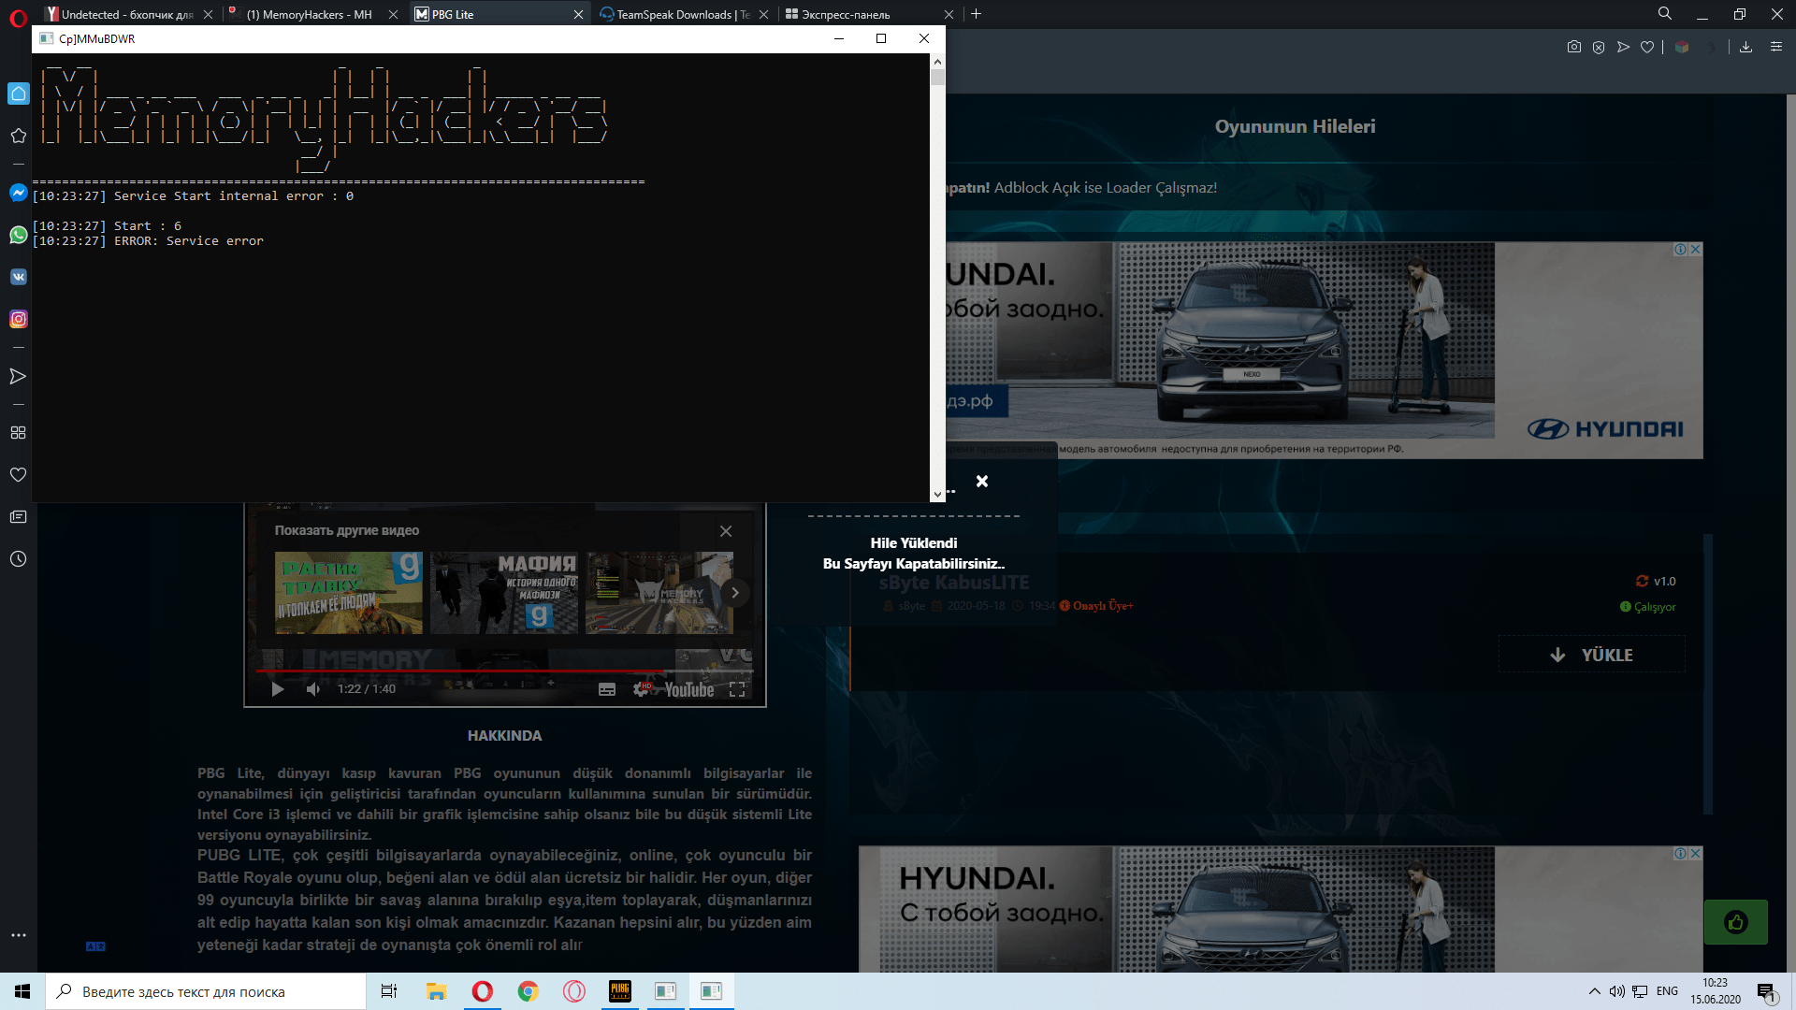Open Google Chrome from the taskbar
The height and width of the screenshot is (1010, 1796).
(529, 991)
